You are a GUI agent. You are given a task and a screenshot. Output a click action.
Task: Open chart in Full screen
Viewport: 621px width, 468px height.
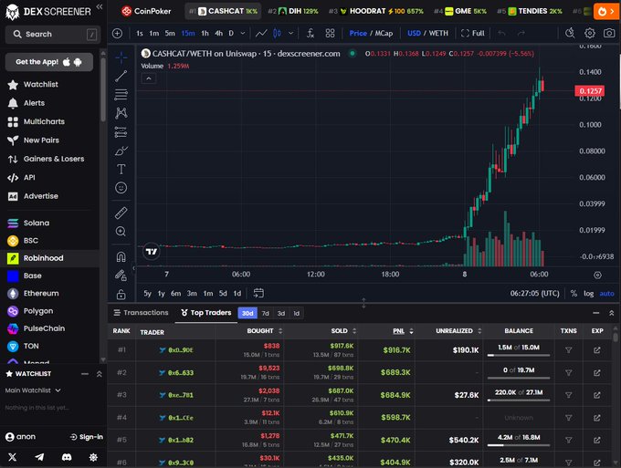pos(473,33)
